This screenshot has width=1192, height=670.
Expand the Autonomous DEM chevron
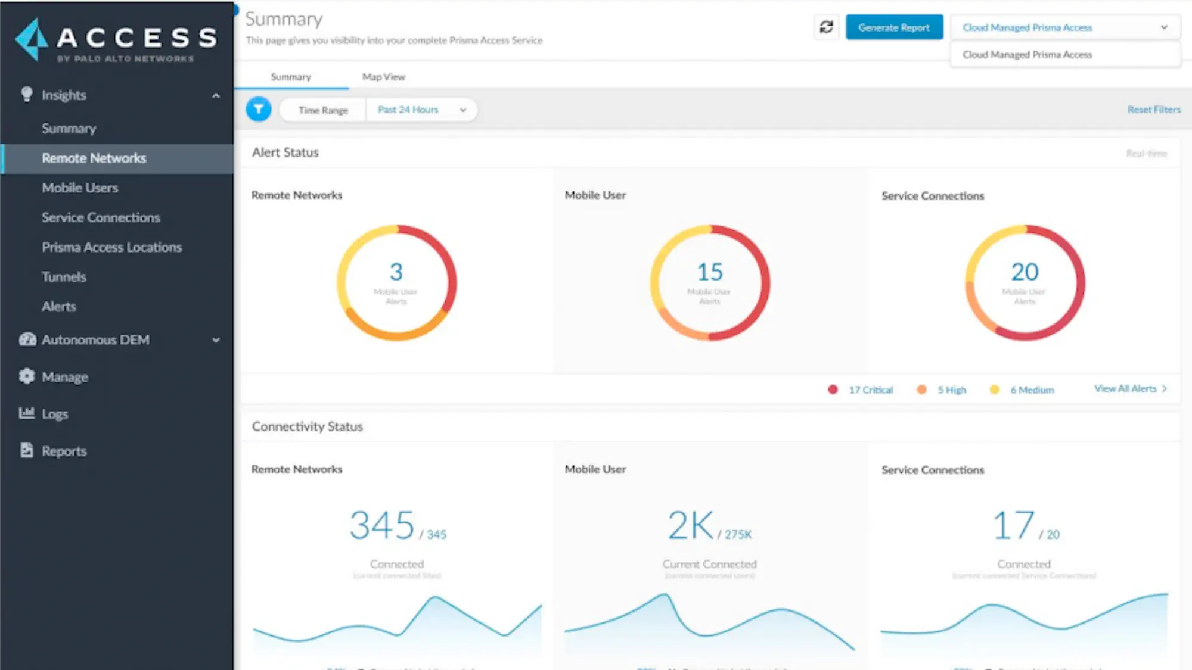(x=216, y=340)
